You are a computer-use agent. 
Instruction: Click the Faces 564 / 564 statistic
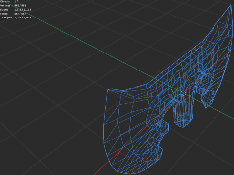coord(13,14)
